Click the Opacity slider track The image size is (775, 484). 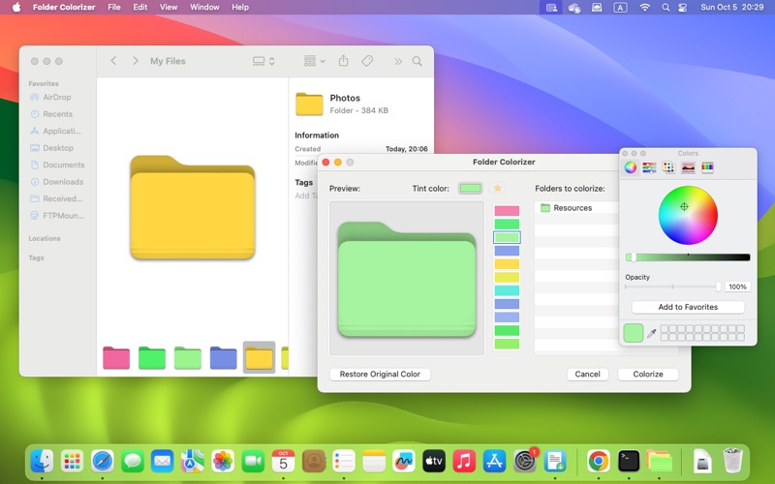[672, 287]
